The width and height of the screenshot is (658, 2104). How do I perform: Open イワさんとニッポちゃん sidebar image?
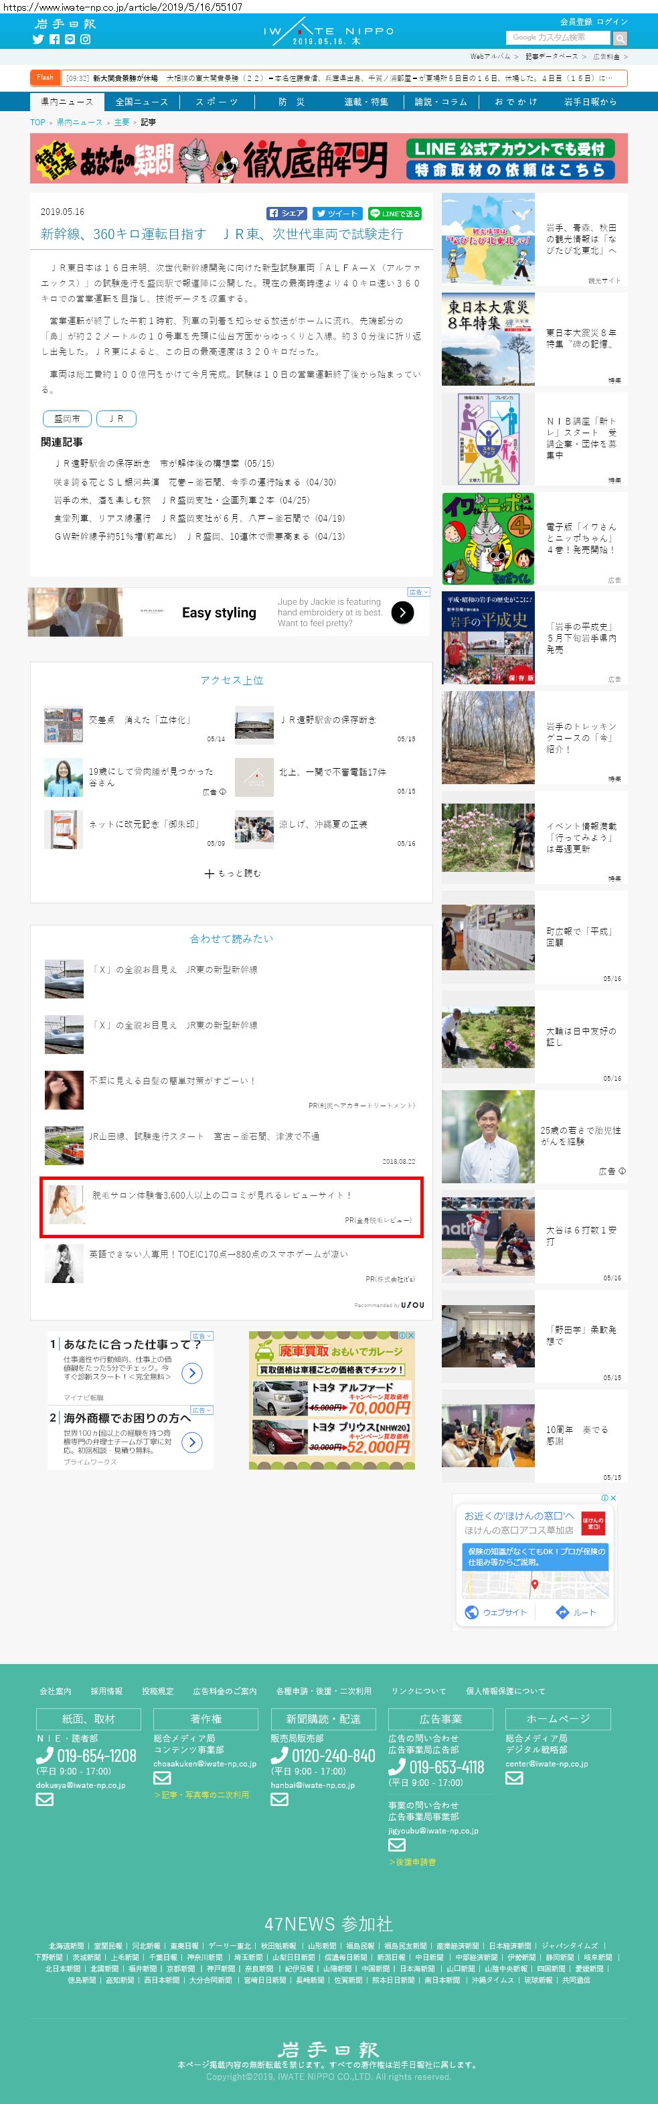click(488, 538)
